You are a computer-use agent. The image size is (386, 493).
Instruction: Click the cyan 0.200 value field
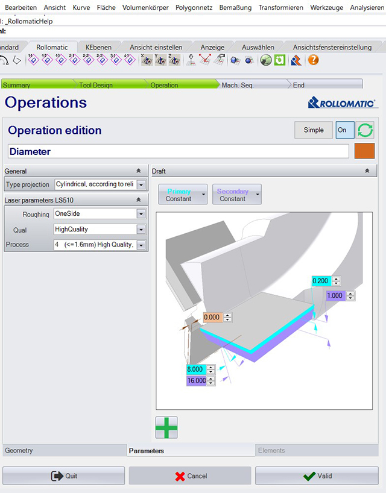[x=322, y=281]
